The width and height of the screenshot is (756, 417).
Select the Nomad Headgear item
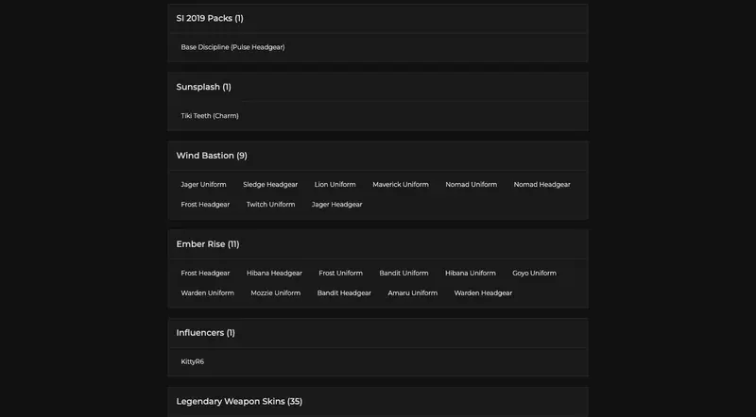[x=541, y=185]
